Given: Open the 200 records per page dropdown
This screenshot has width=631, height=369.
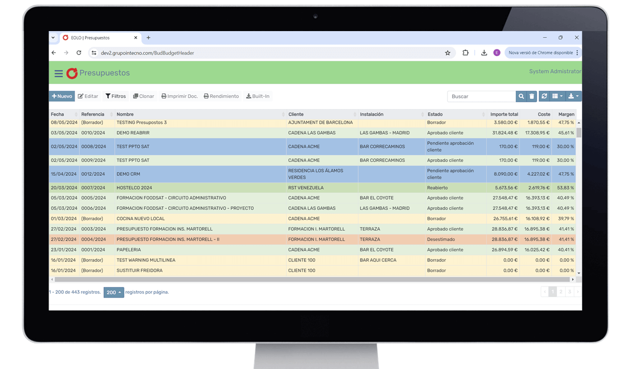Looking at the screenshot, I should coord(114,293).
